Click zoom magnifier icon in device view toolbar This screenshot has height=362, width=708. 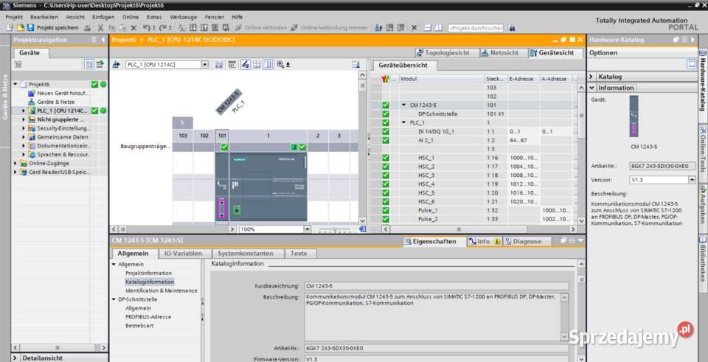(x=280, y=65)
